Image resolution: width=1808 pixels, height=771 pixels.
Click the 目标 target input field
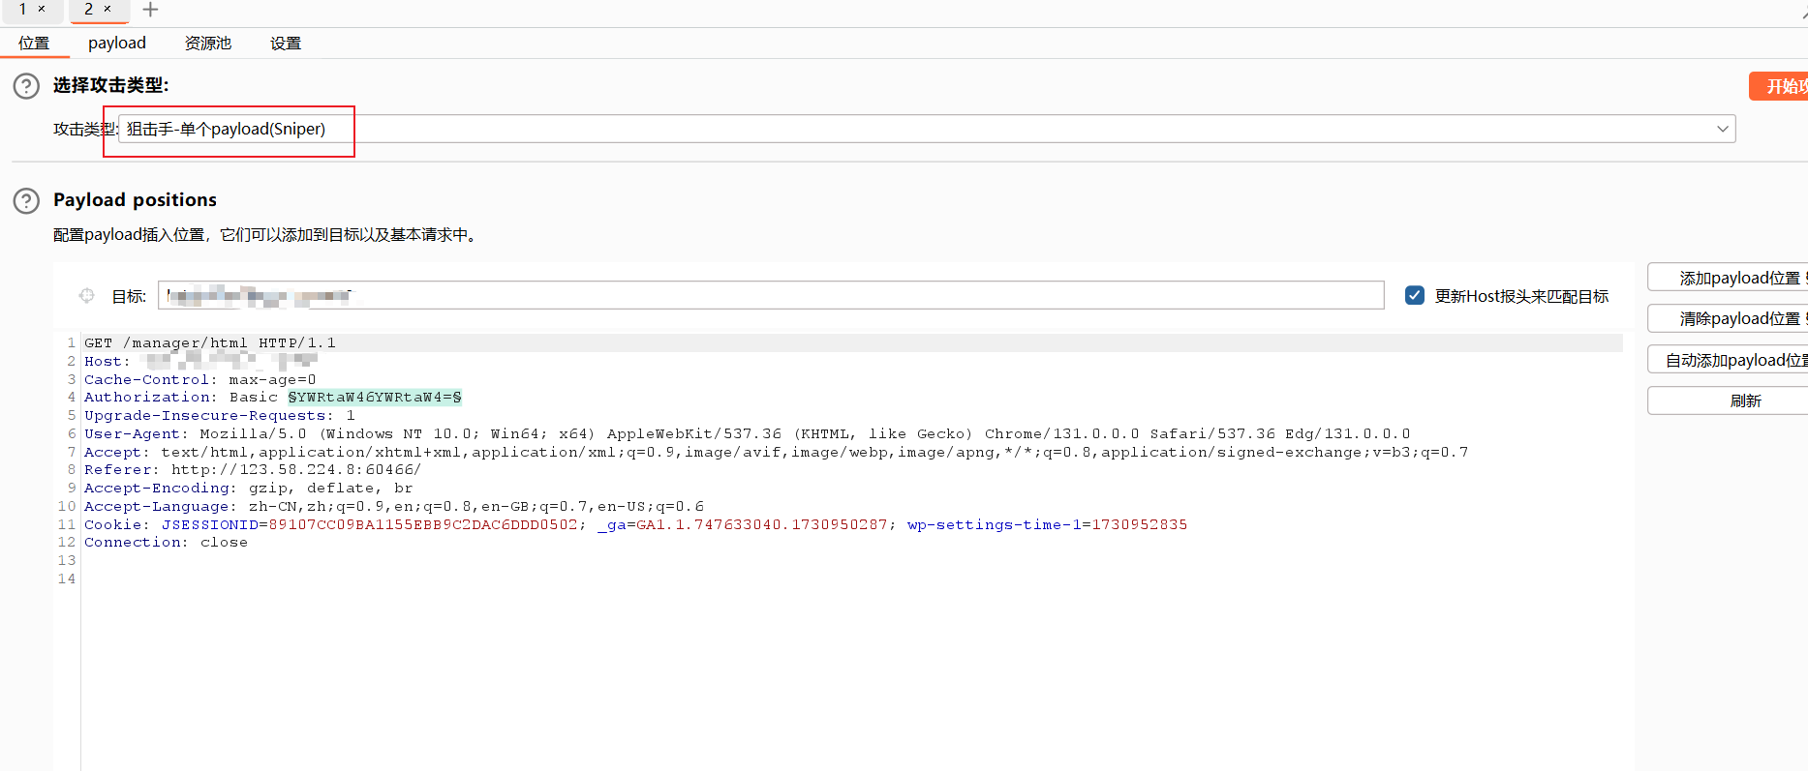(771, 296)
